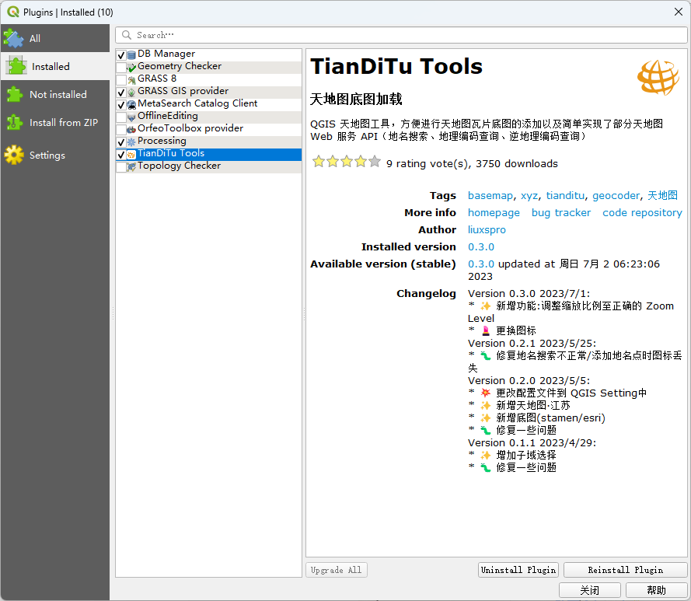This screenshot has height=601, width=691.
Task: Disable the TianDiTu Tools checkbox
Action: [120, 154]
